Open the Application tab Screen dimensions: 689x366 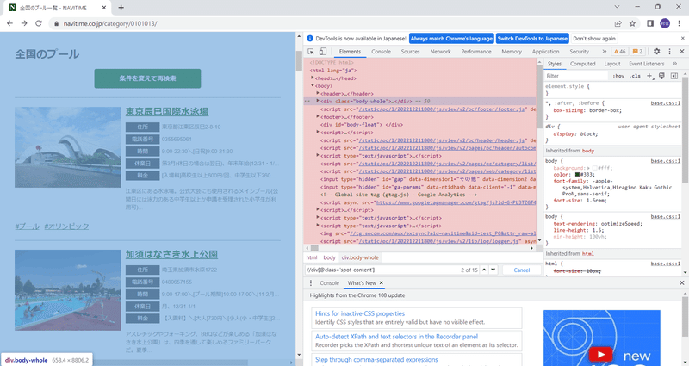click(x=546, y=52)
